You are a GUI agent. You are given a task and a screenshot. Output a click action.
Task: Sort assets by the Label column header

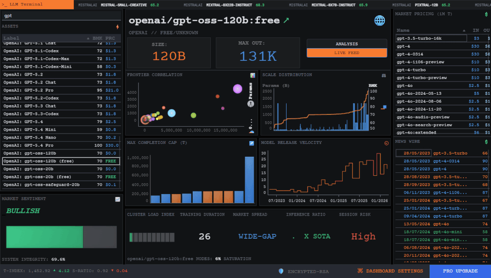46,38
